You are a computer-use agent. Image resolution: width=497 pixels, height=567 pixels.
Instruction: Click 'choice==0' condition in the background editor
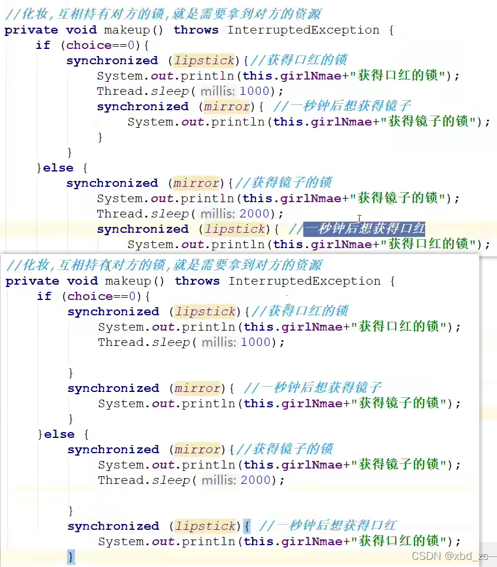point(101,45)
